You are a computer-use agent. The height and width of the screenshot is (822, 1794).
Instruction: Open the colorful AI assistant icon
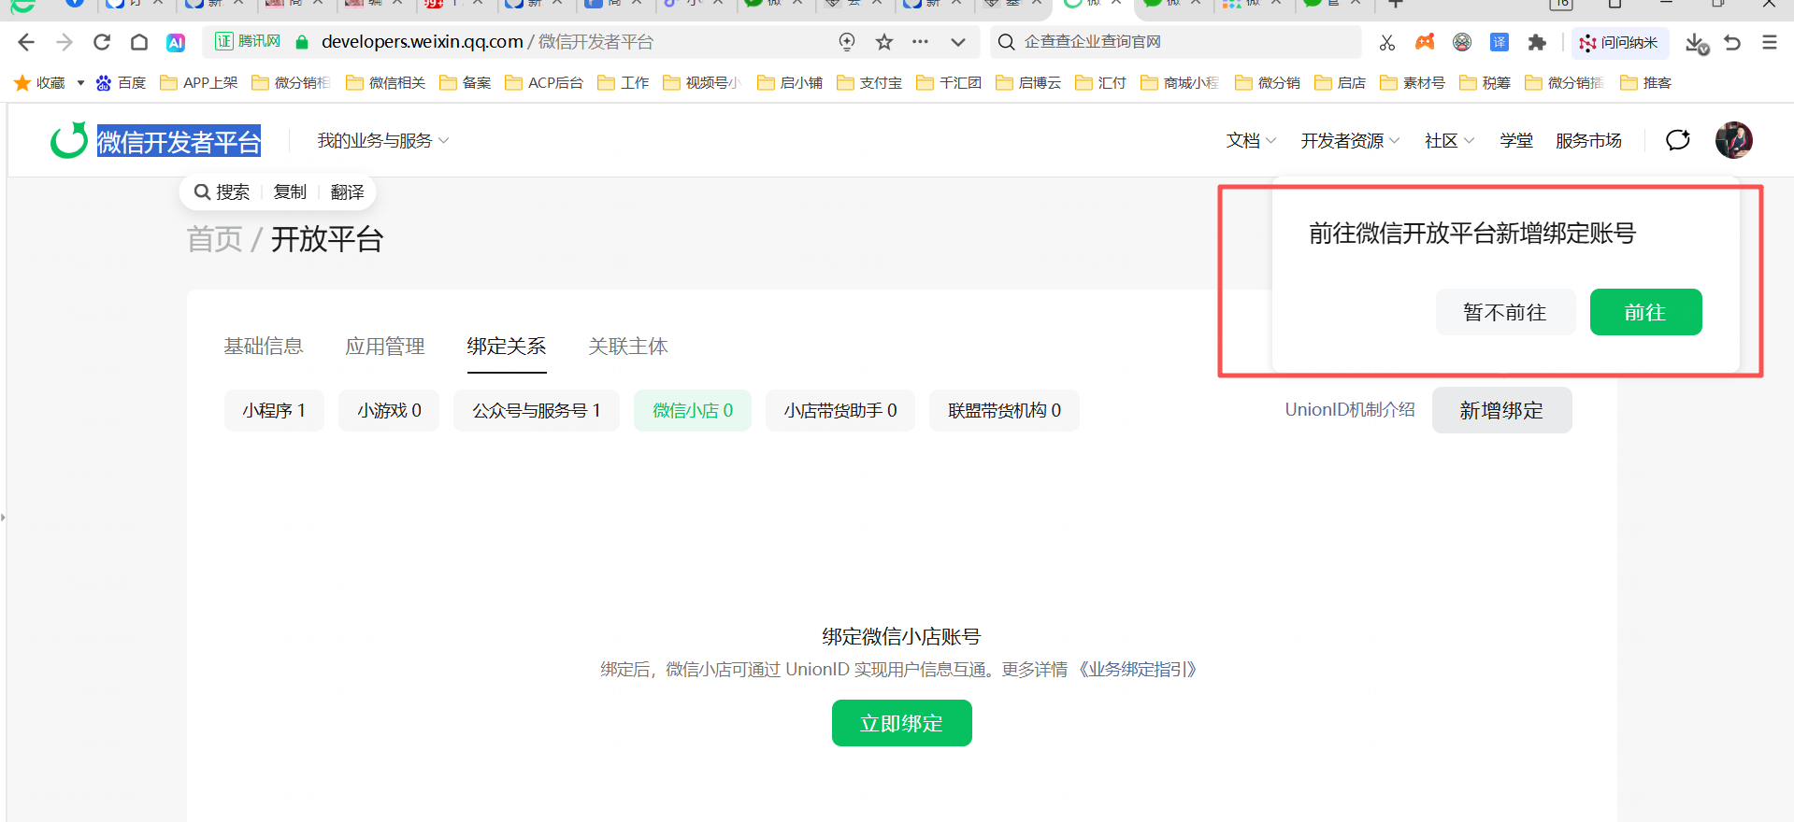[176, 42]
